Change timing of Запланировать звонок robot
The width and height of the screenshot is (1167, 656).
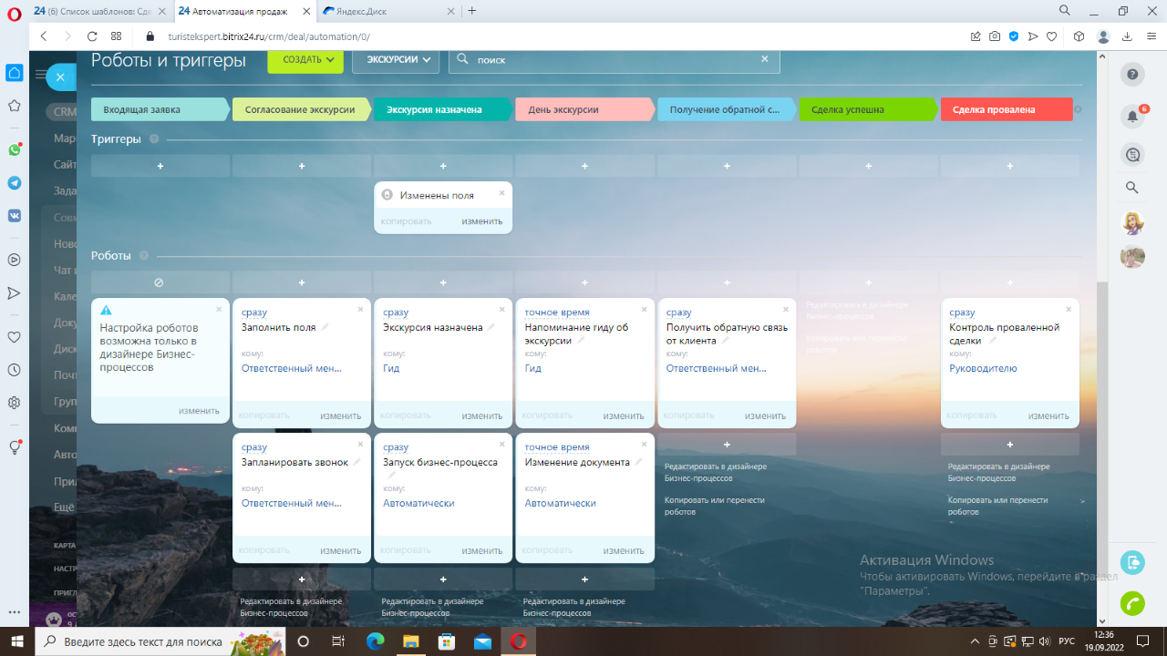point(254,447)
